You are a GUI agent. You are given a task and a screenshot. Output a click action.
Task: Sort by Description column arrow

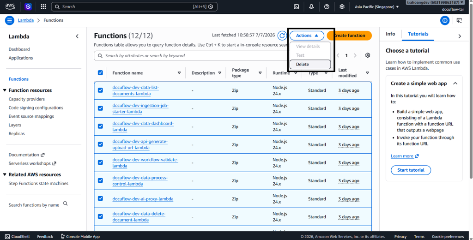pos(219,73)
